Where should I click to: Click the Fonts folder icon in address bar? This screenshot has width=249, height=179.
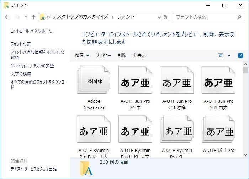(42, 17)
